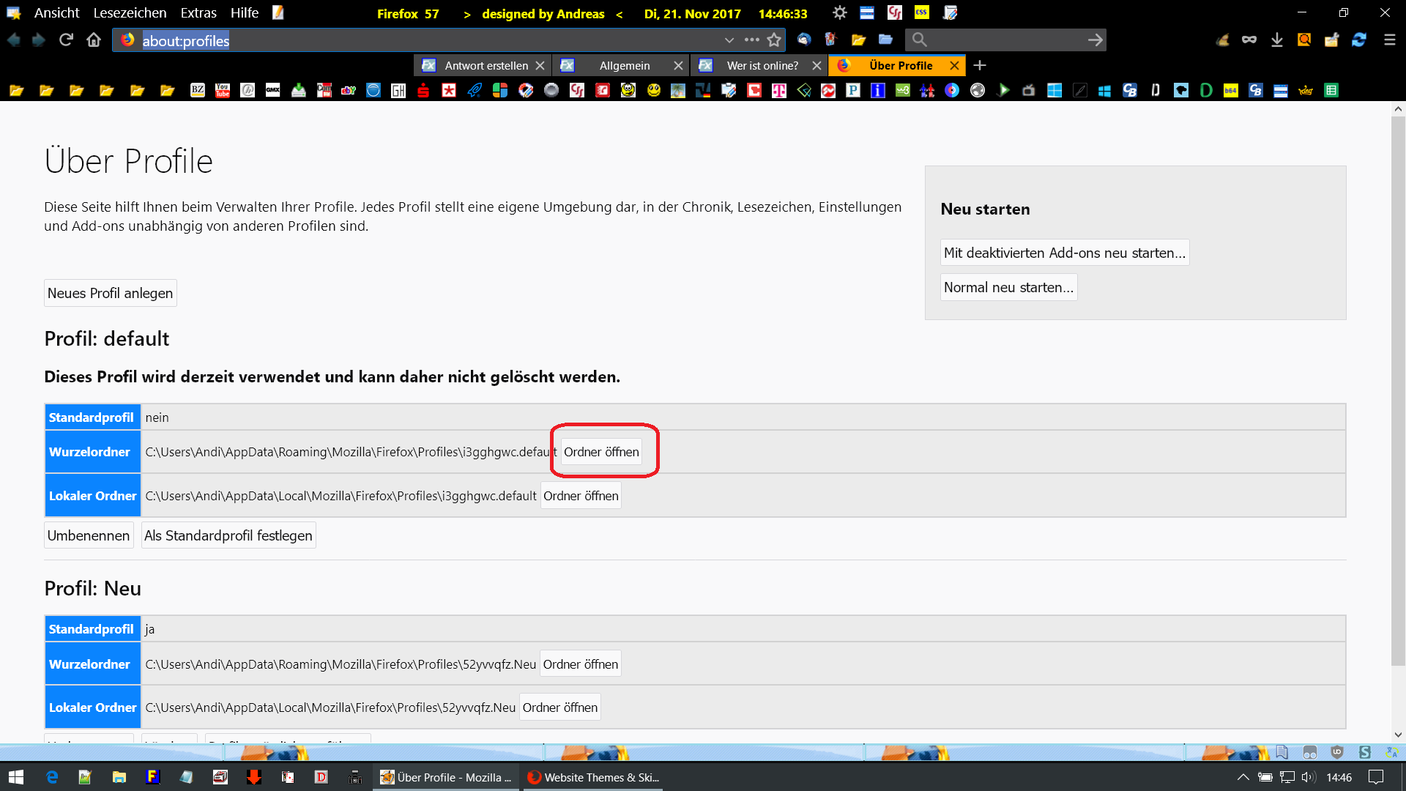This screenshot has width=1406, height=791.
Task: Open the downloads arrow icon
Action: point(1277,40)
